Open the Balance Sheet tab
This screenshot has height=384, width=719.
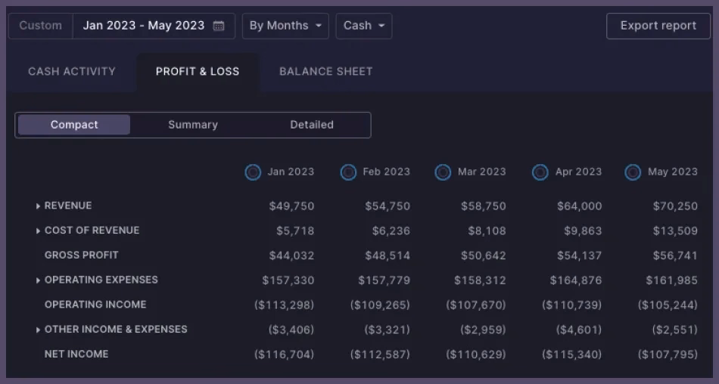[326, 72]
